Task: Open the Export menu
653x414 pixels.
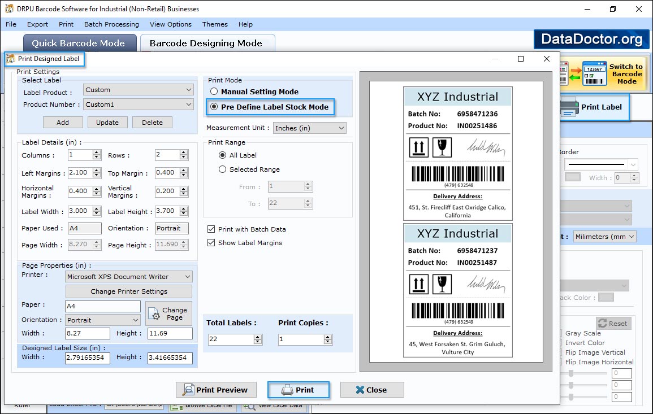Action: coord(37,24)
